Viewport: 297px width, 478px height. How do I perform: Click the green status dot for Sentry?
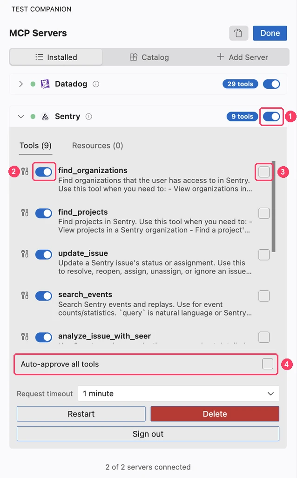pos(33,116)
